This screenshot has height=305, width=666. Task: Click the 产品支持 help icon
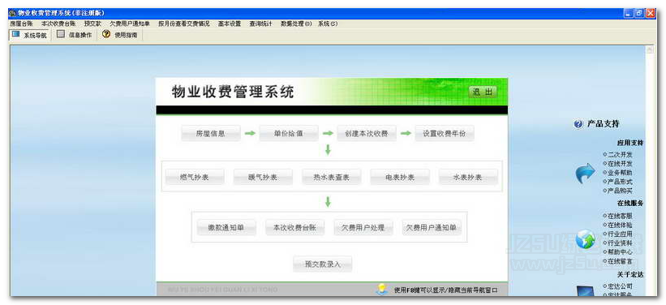pos(578,124)
